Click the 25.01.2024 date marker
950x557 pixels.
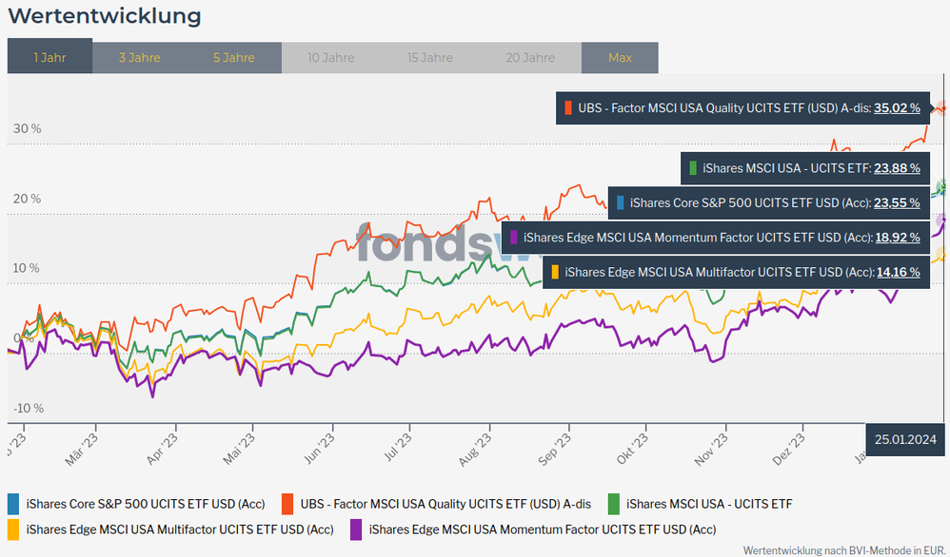coord(907,439)
